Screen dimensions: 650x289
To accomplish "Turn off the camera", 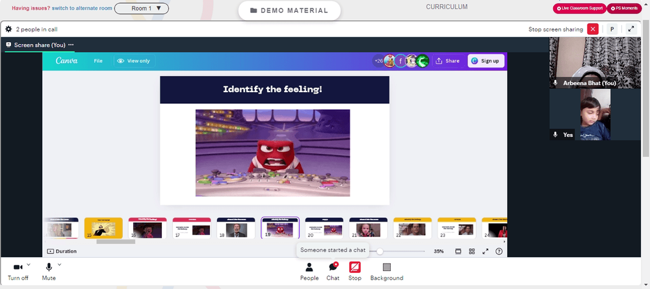I will 18,271.
